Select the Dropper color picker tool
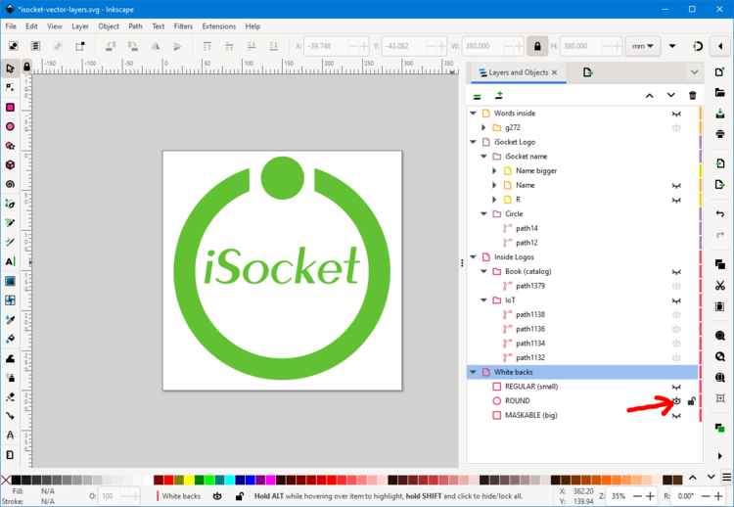The width and height of the screenshot is (734, 507). tap(10, 319)
